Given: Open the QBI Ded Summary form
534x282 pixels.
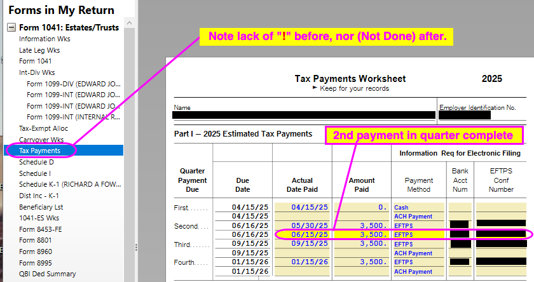Looking at the screenshot, I should coord(48,274).
